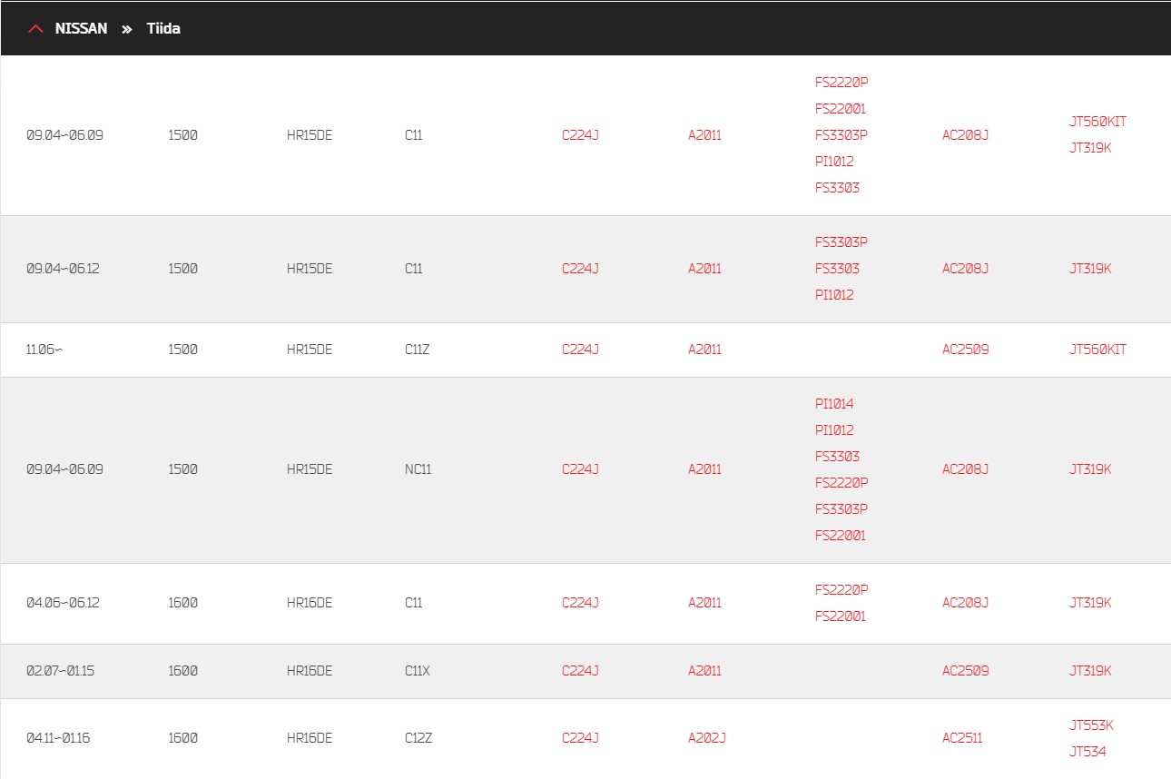Click JT560KIT in the first C11 row
The width and height of the screenshot is (1171, 779).
tap(1097, 122)
